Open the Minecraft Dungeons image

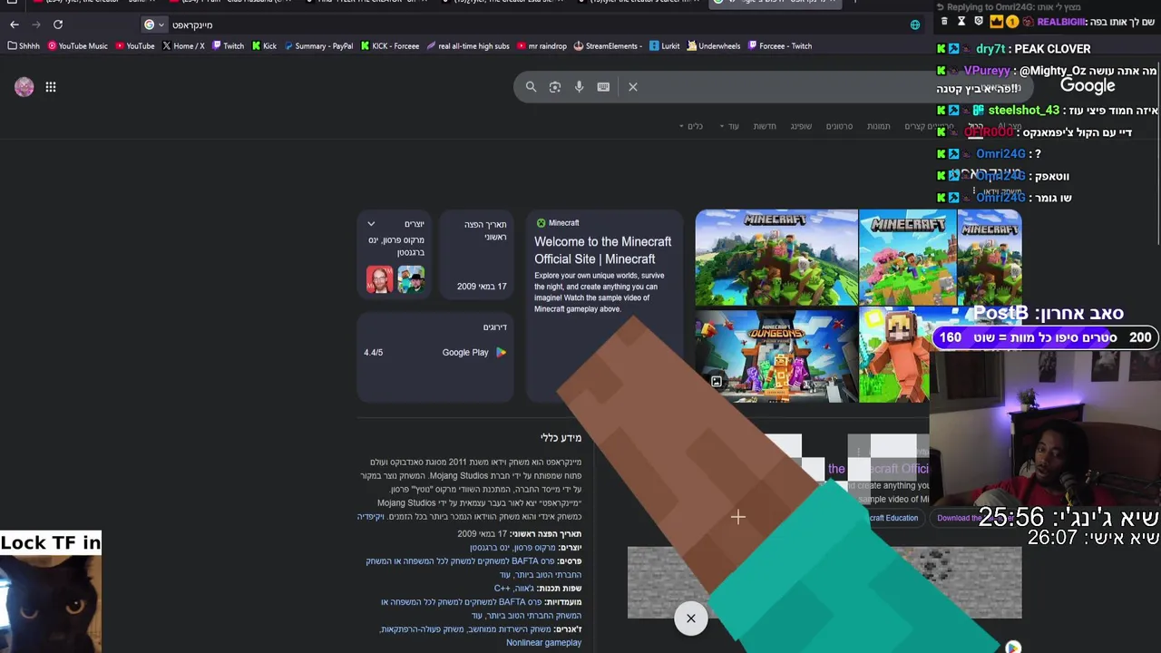pyautogui.click(x=776, y=355)
